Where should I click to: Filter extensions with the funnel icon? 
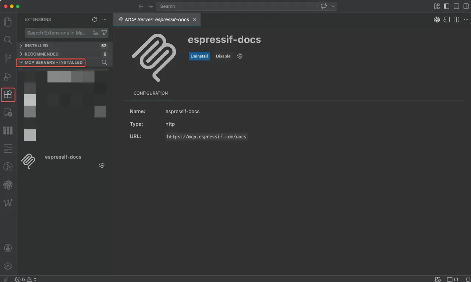(104, 33)
